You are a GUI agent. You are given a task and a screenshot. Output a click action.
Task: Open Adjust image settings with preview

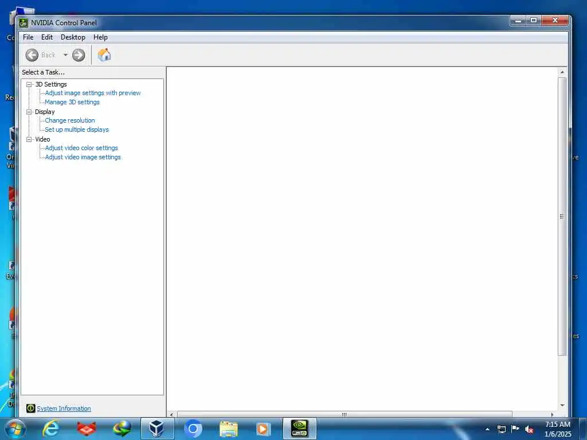(x=93, y=93)
